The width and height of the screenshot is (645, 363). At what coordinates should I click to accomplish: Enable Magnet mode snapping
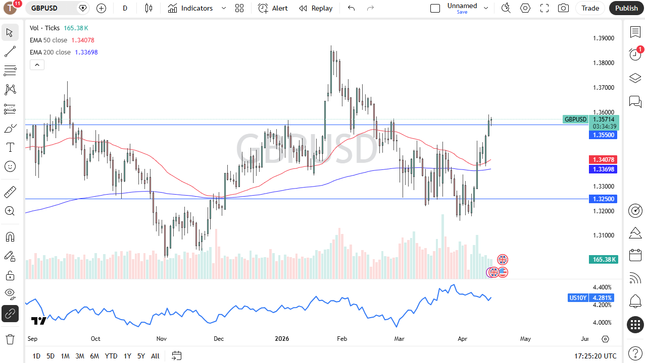click(x=10, y=236)
